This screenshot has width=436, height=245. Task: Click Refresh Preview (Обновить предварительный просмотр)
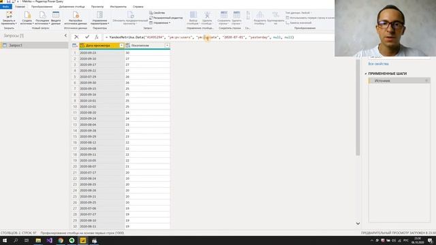click(x=130, y=18)
